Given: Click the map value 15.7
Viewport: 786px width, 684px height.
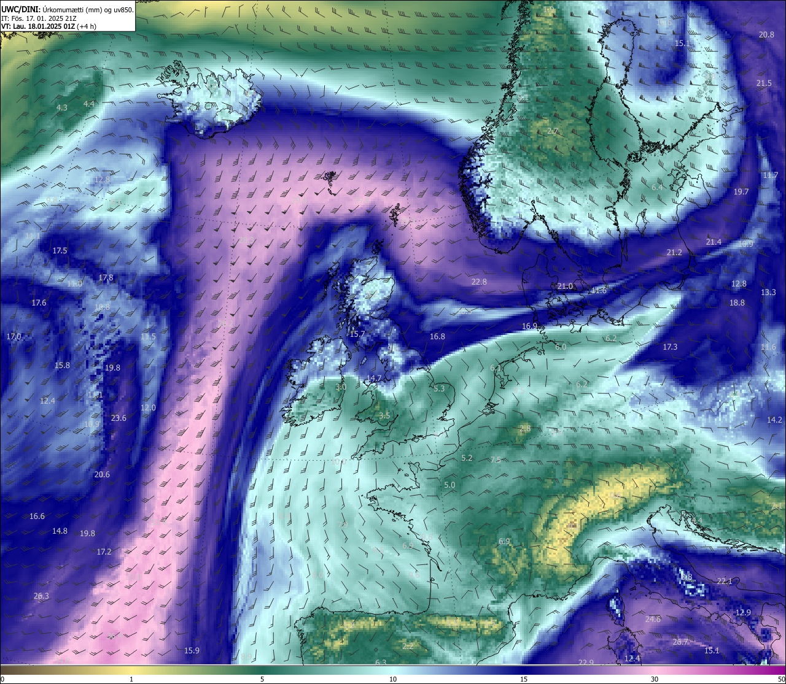Looking at the screenshot, I should coord(357,334).
